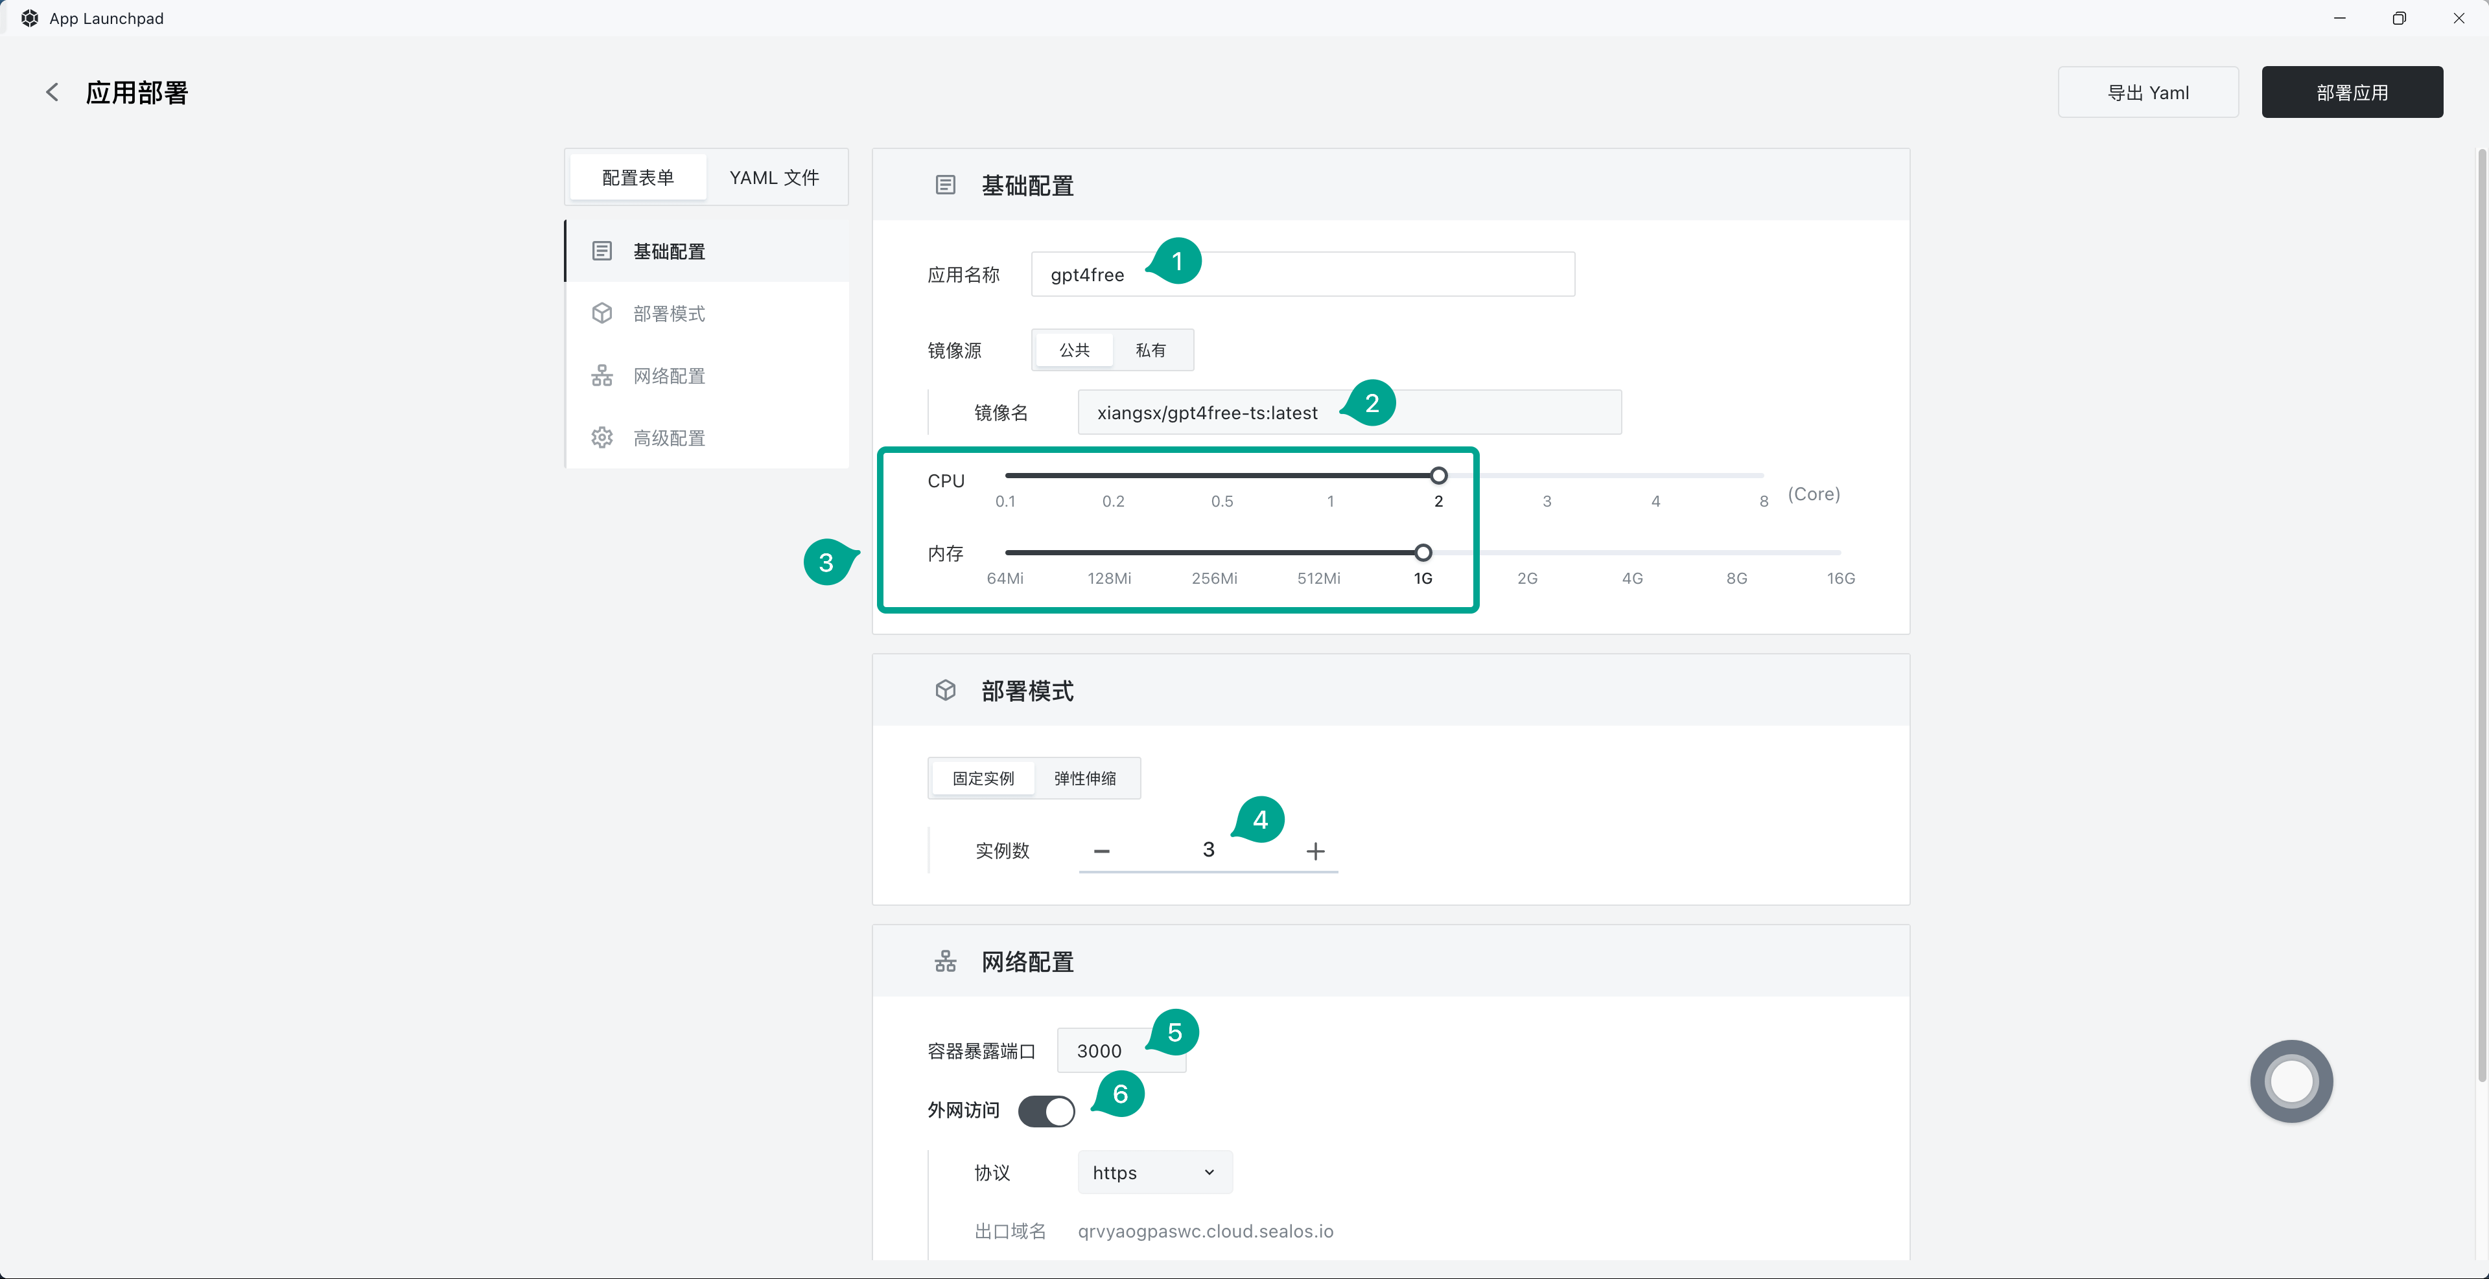Click the 基础配置 document icon in sidebar
Screen dimensions: 2489x1279
coord(602,251)
